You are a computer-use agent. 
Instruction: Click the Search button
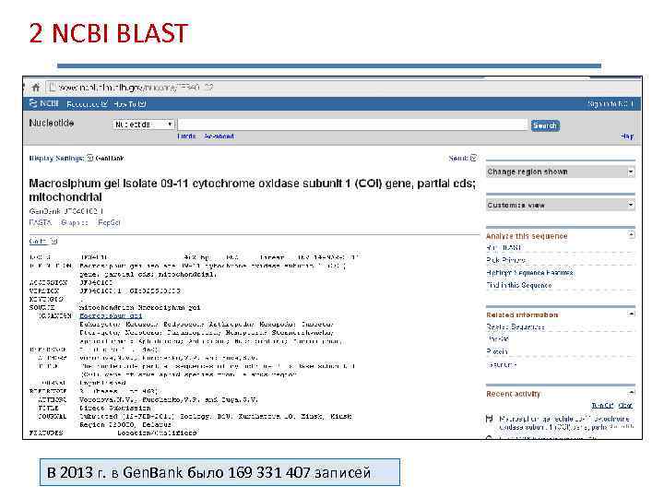pos(545,125)
